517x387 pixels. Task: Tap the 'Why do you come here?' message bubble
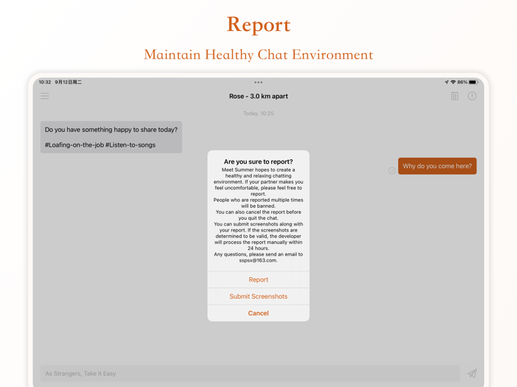click(x=437, y=166)
